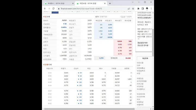
Task: Click the 시가총액 value 1,264억원
Action: pyautogui.click(x=63, y=56)
